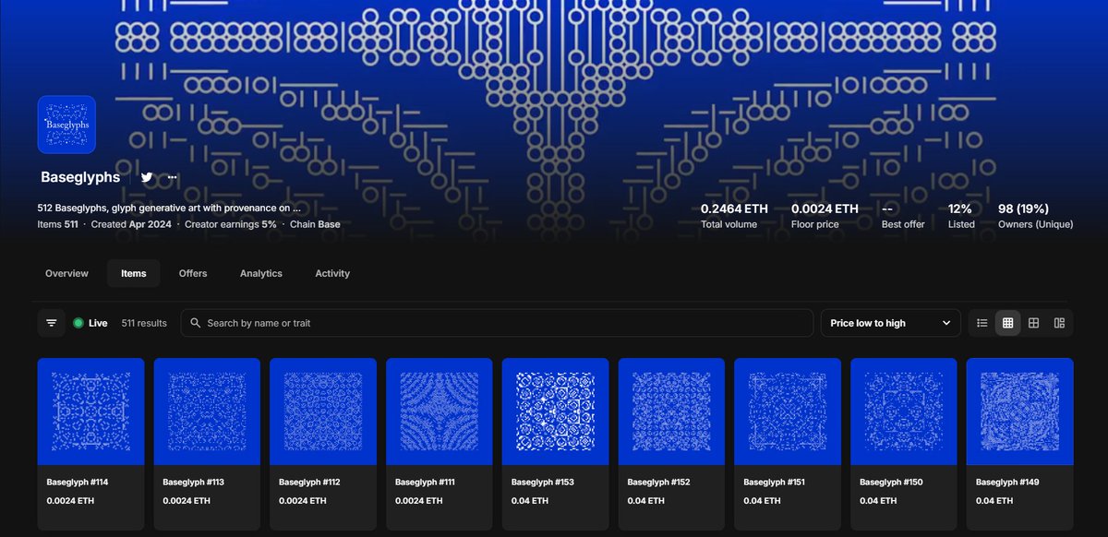Click the Baseglyph #149 title text
The width and height of the screenshot is (1108, 537).
[x=1006, y=483]
